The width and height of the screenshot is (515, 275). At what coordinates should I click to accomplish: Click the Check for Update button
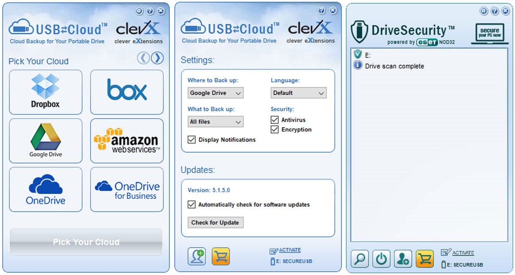tap(215, 223)
